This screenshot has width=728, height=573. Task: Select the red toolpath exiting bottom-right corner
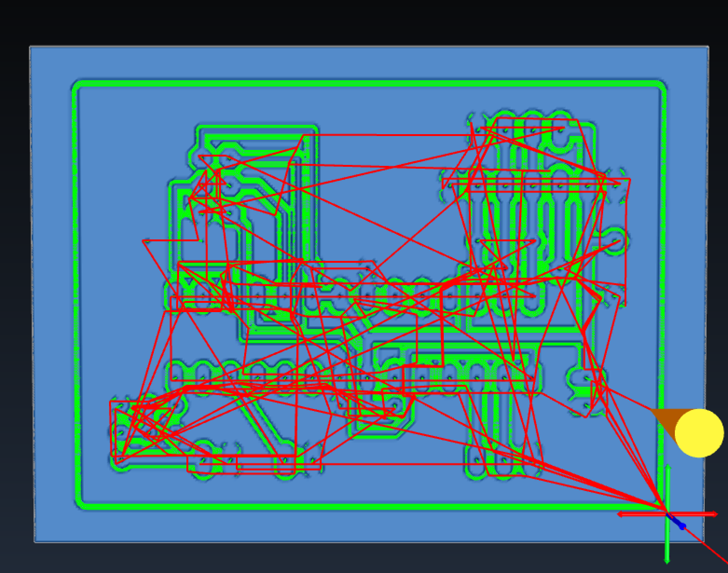(713, 551)
